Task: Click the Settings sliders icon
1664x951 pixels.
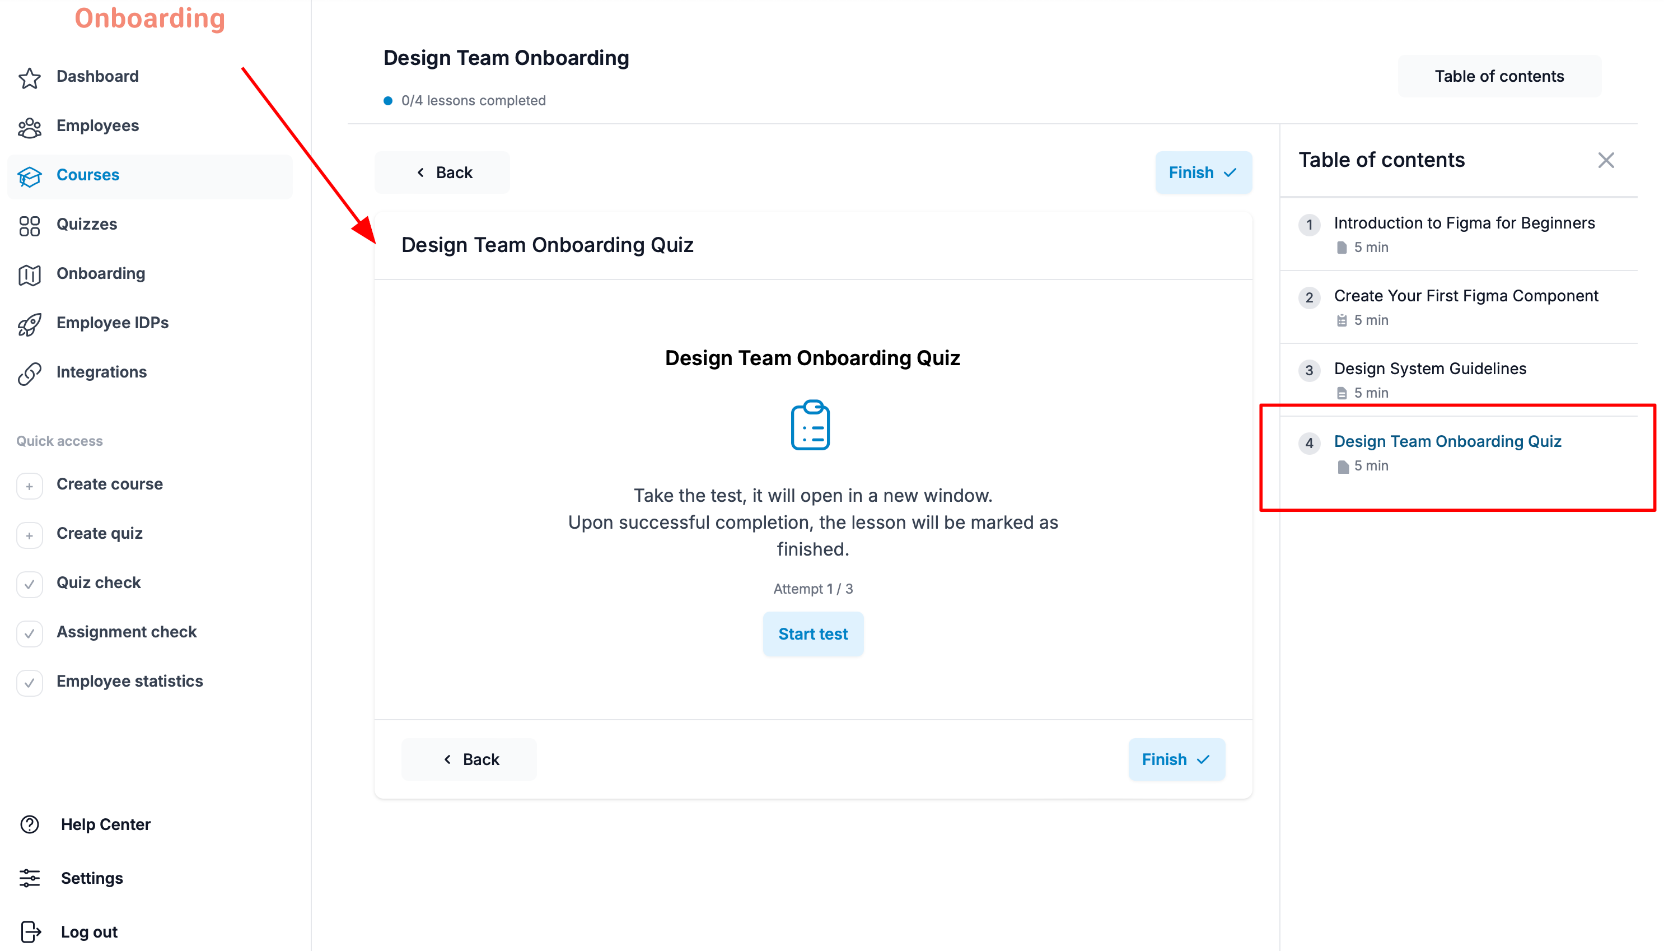Action: [29, 878]
